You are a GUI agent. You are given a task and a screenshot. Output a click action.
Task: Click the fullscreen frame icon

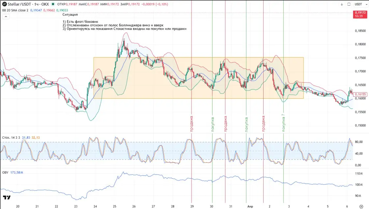349,4
